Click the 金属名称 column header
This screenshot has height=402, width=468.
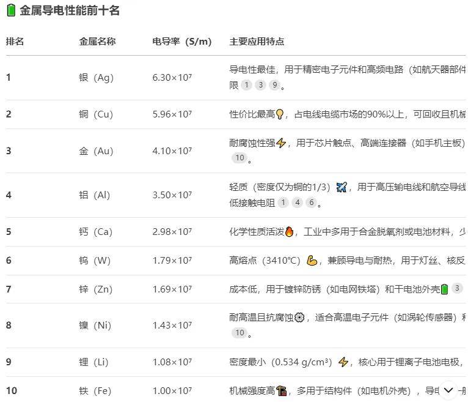coord(97,41)
